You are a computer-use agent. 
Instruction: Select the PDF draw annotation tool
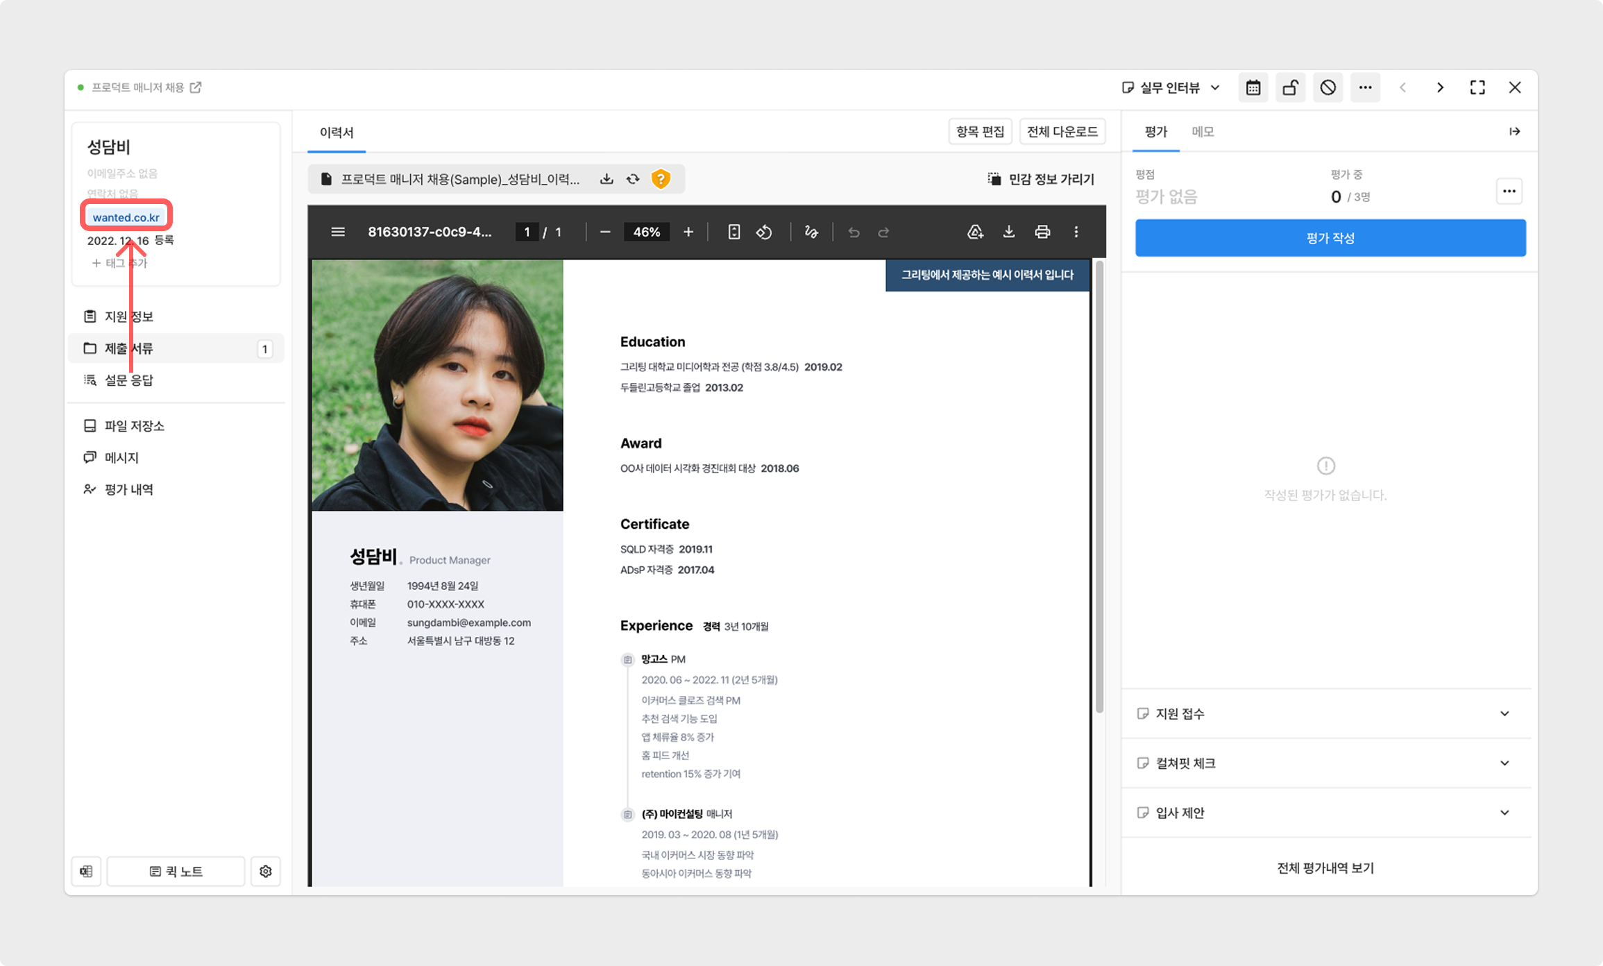tap(811, 232)
